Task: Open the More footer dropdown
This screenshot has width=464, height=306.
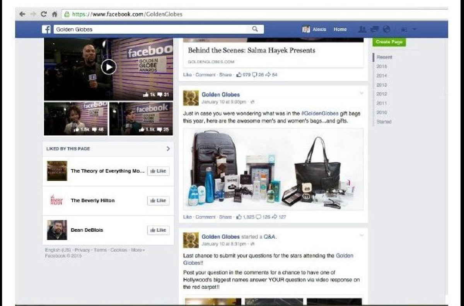Action: click(x=138, y=250)
